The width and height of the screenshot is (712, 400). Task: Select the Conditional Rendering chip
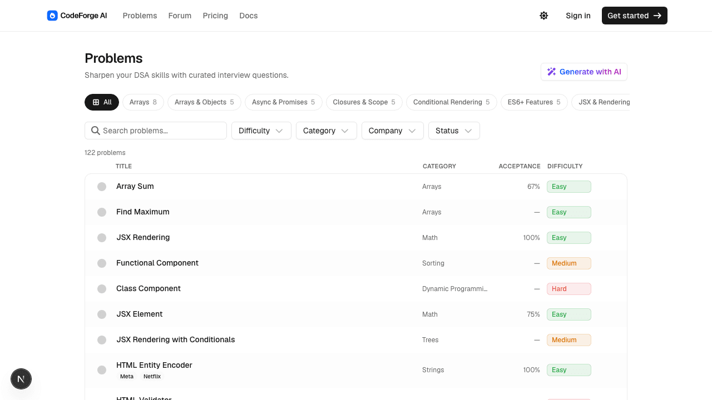tap(451, 102)
